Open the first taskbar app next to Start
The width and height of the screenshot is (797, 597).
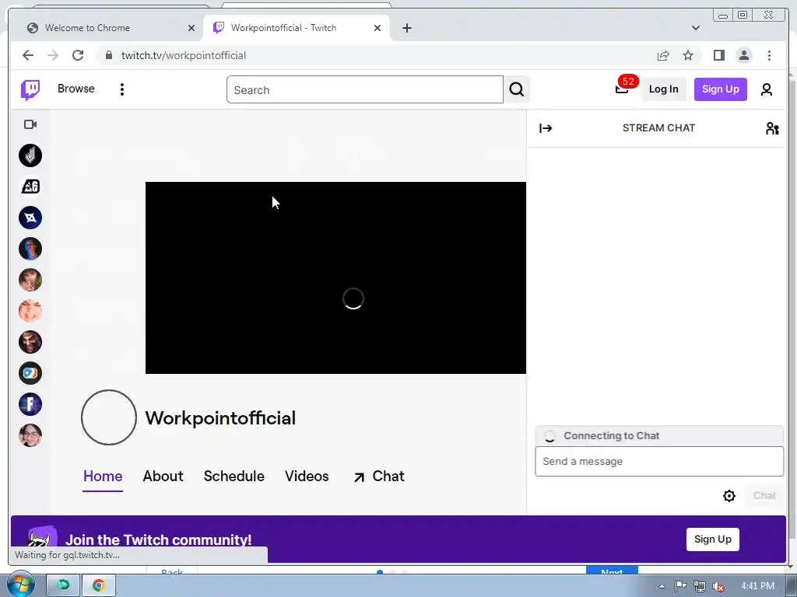pos(63,585)
